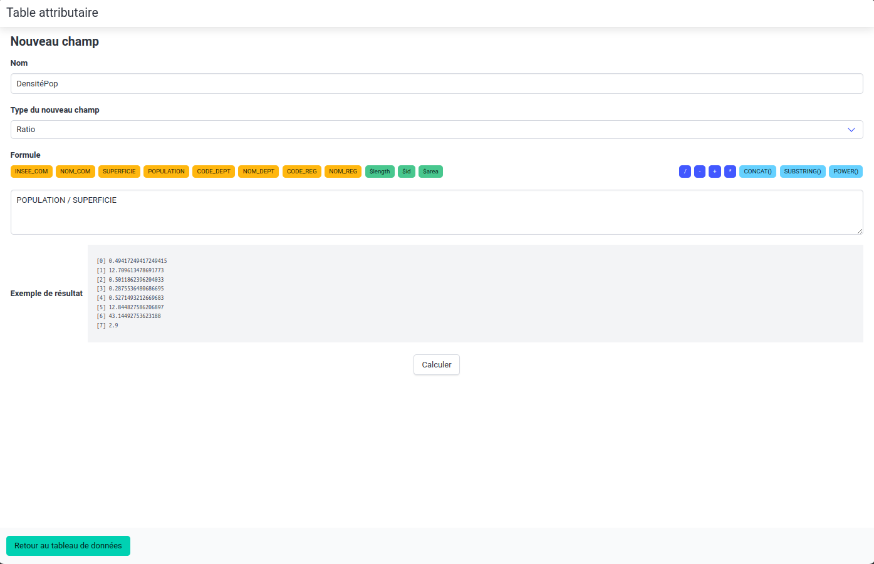Insert the division operator button
Image resolution: width=874 pixels, height=564 pixels.
[685, 172]
